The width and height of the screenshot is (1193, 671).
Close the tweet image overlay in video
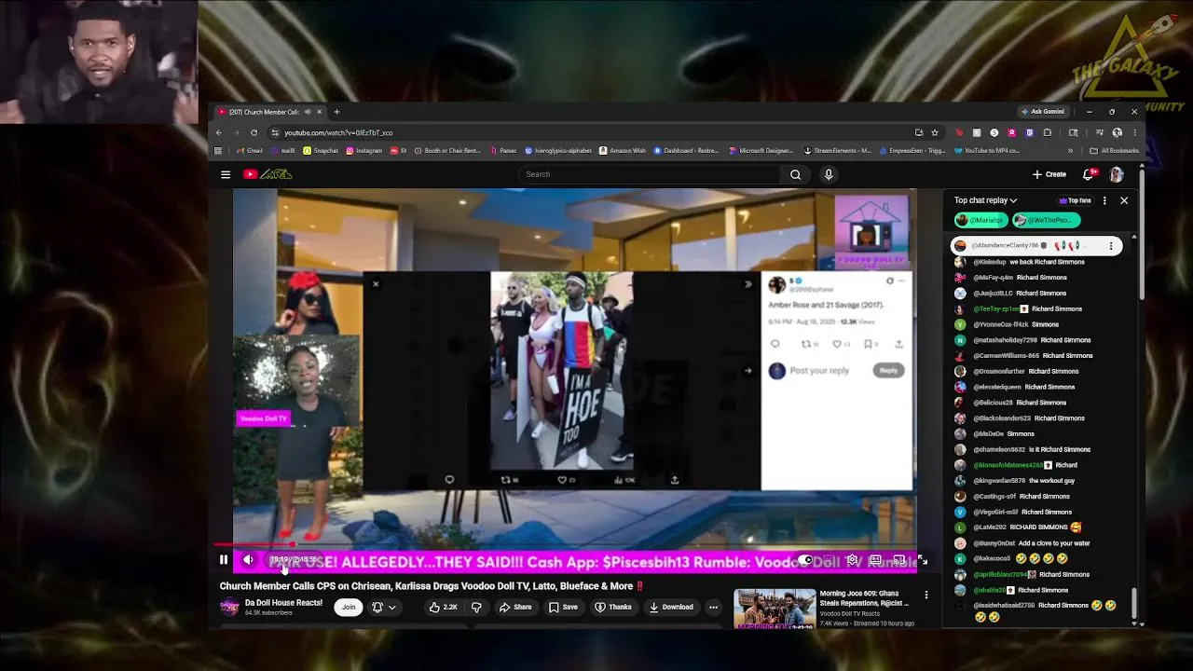click(x=376, y=284)
